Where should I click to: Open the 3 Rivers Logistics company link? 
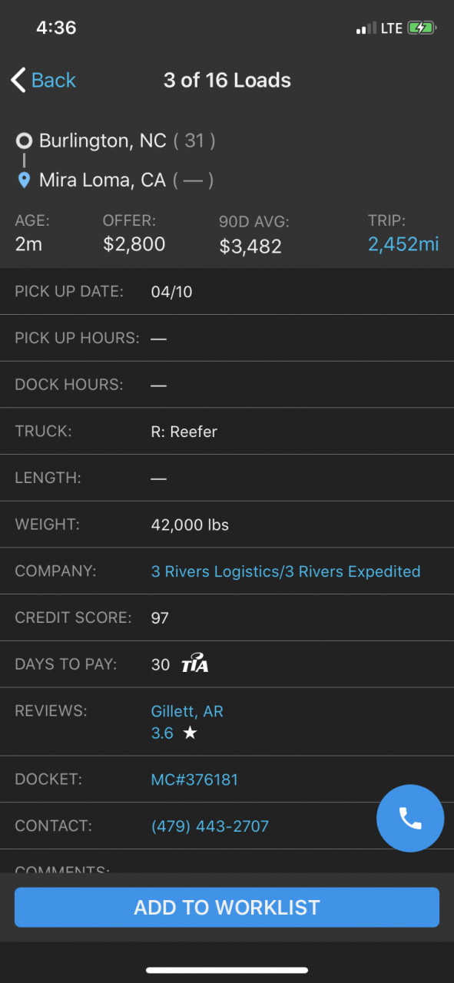click(286, 571)
